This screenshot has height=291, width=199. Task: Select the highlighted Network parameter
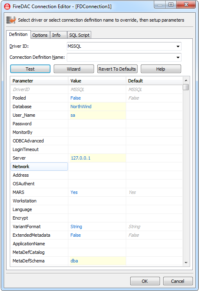(39, 167)
